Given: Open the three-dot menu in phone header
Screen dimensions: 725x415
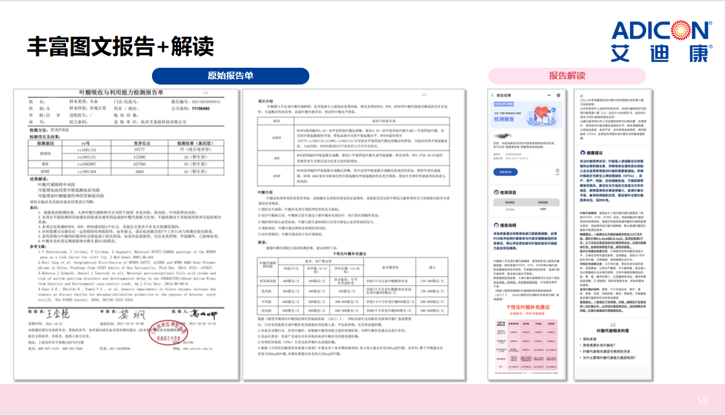Looking at the screenshot, I should (550, 95).
